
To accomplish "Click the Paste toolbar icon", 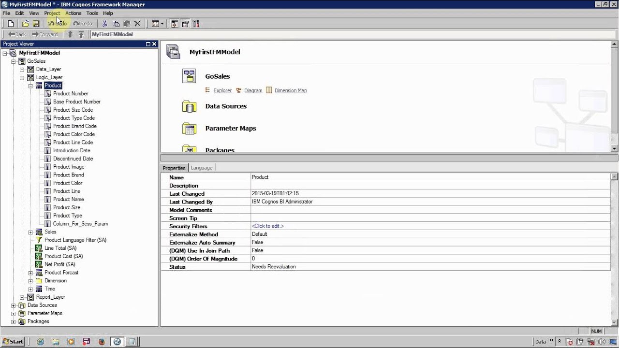I will [127, 24].
